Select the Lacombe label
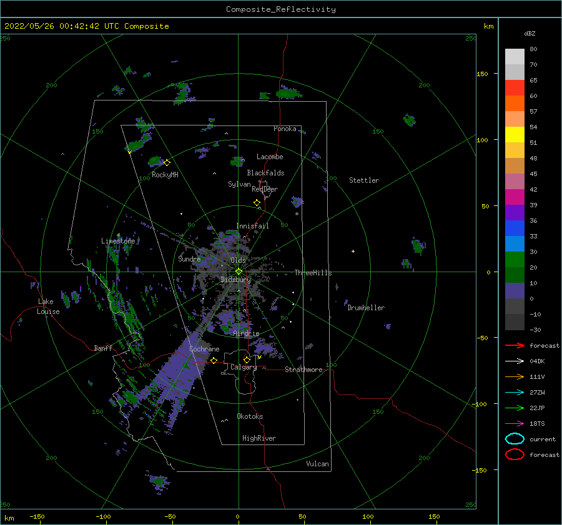562x525 pixels. coord(270,157)
